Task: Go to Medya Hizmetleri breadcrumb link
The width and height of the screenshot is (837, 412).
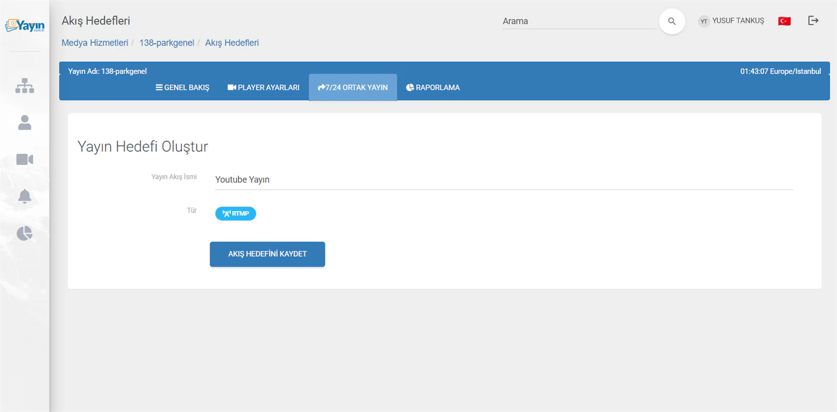Action: coord(95,43)
